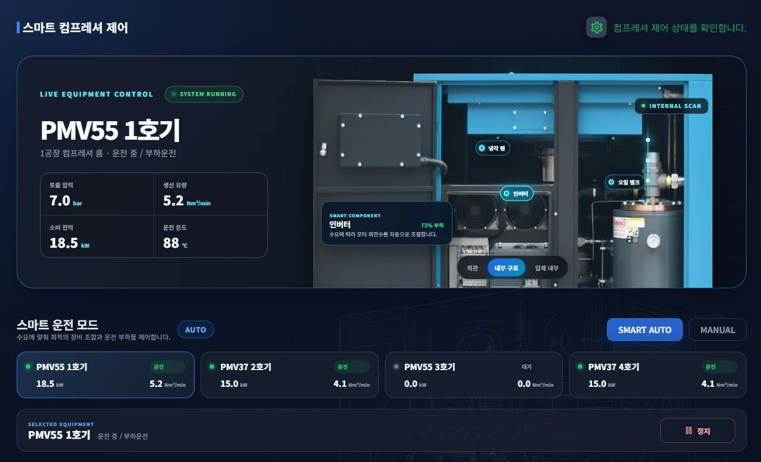Click green status dot of PMV55 1호기 card
761x462 pixels.
[28, 366]
